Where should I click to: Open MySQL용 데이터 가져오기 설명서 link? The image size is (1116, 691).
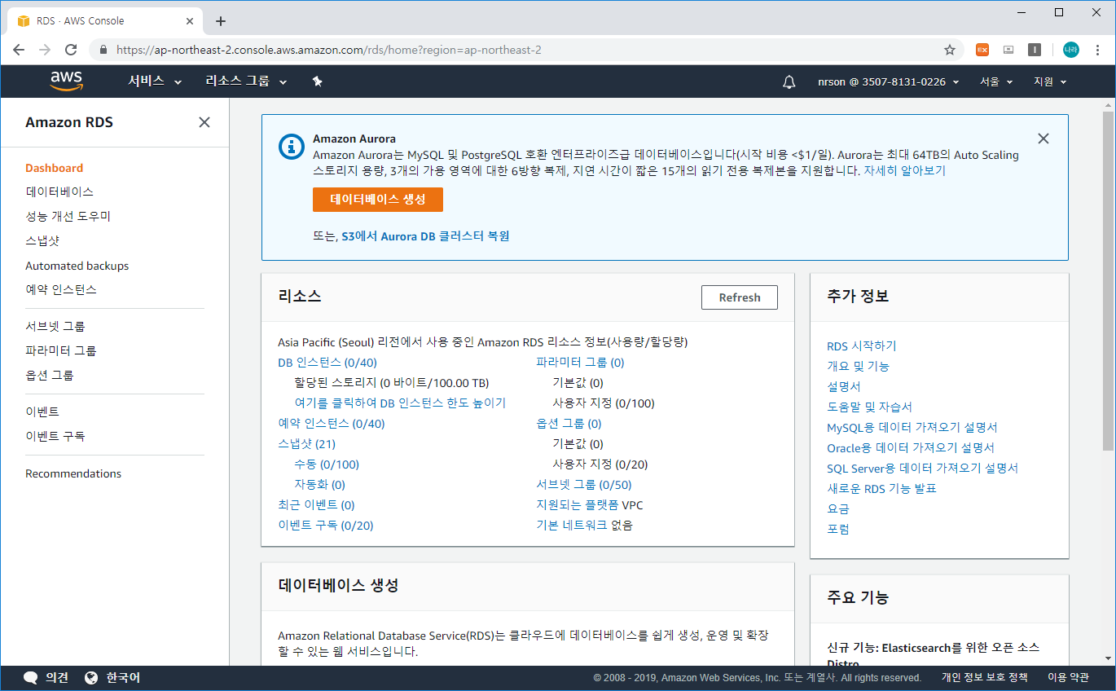[912, 428]
